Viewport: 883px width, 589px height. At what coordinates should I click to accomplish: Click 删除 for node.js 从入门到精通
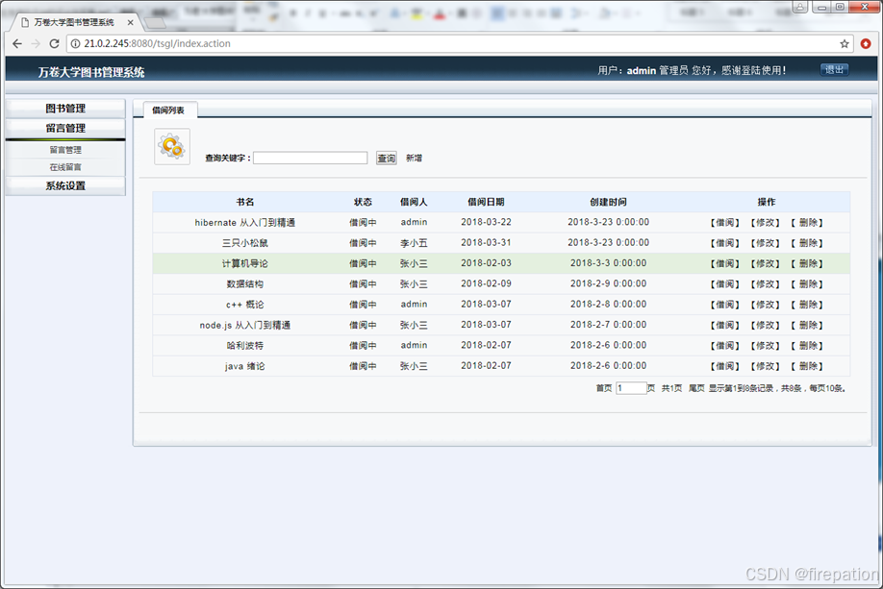(x=807, y=325)
